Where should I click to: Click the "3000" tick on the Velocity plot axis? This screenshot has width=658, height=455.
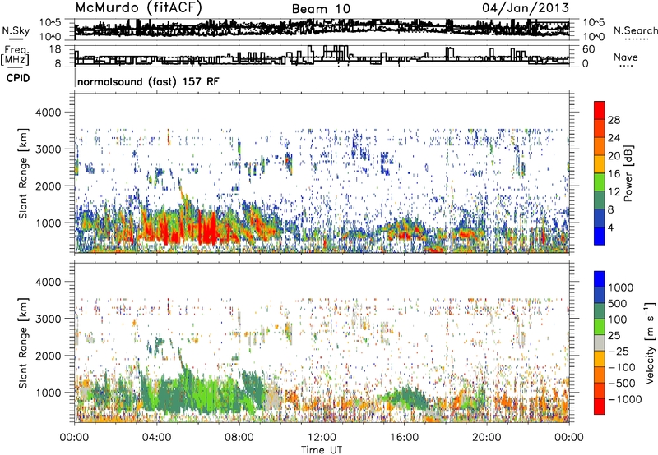tap(48, 319)
